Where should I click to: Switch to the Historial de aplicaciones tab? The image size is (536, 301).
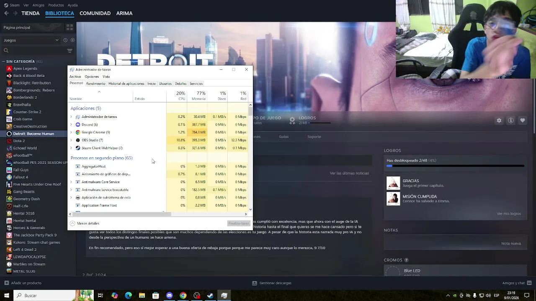click(126, 84)
